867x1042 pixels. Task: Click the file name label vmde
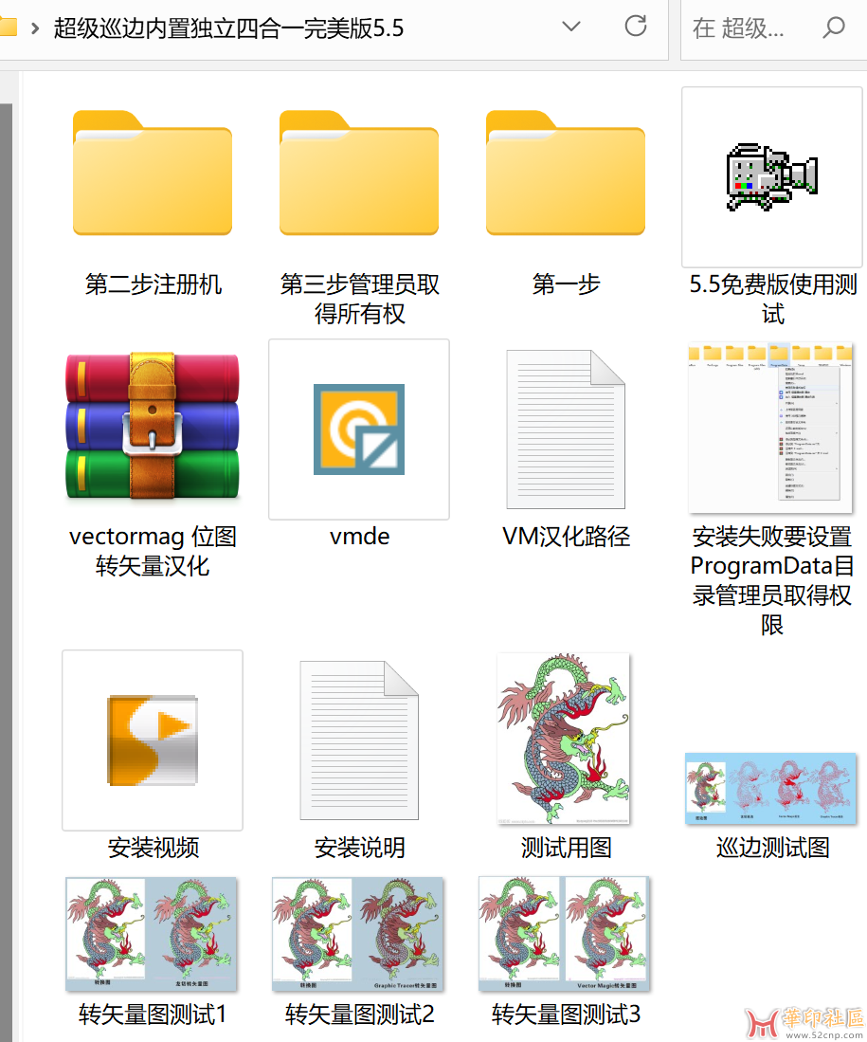point(359,537)
